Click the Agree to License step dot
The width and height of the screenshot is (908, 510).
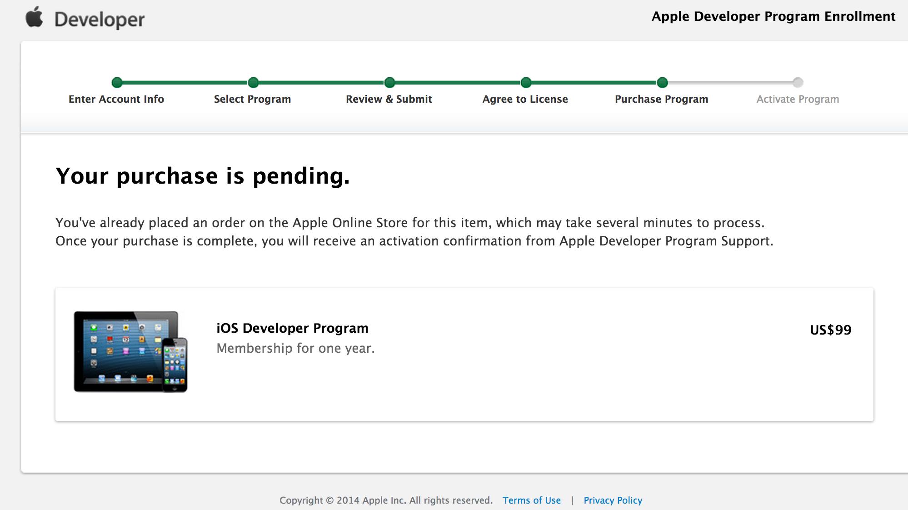tap(526, 82)
